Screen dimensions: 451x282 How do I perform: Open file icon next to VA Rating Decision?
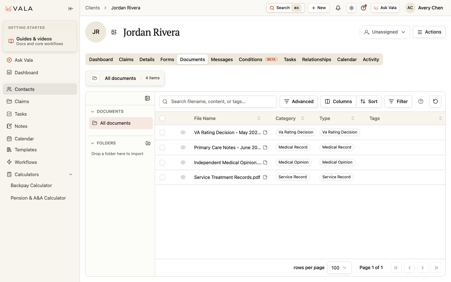coord(265,133)
